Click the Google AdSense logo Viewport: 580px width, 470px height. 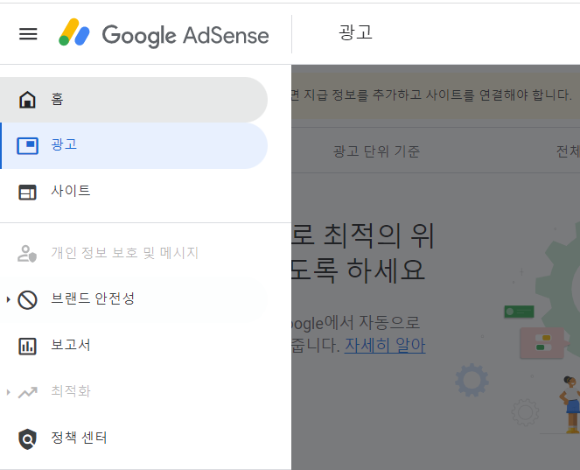[164, 34]
